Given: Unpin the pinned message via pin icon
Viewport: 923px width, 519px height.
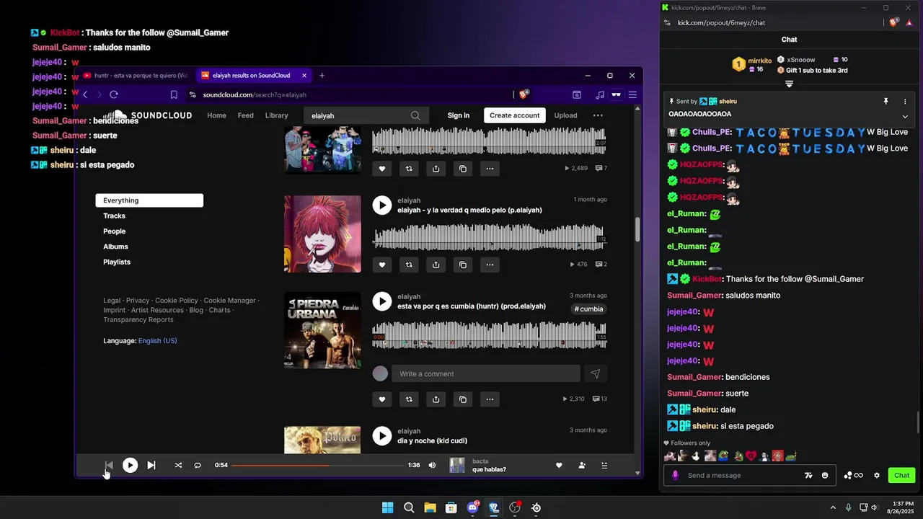Looking at the screenshot, I should coord(886,102).
